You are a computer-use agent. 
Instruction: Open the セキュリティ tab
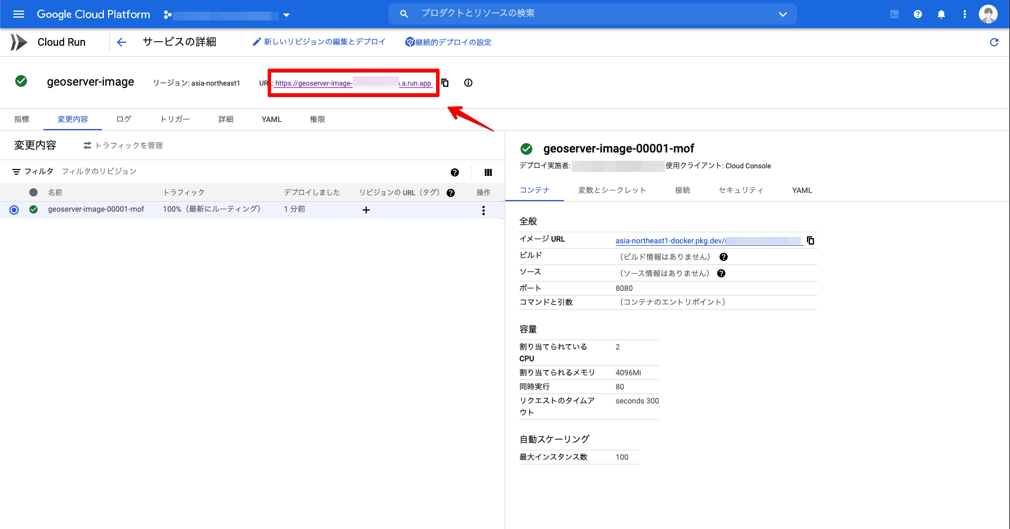tap(741, 190)
